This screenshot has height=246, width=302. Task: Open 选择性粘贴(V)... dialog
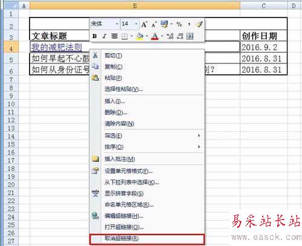[147, 89]
